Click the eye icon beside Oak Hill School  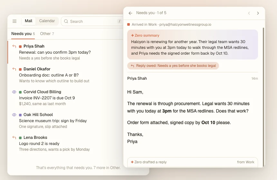(14, 115)
